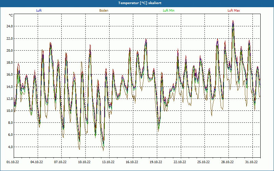Click the 13.10.22 date label
Screen dimensions: 274x171
pos(108,162)
